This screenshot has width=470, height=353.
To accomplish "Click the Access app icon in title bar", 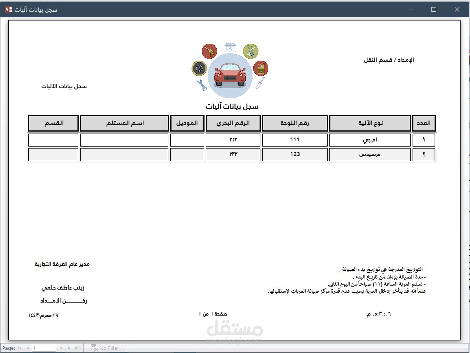I will pos(8,9).
